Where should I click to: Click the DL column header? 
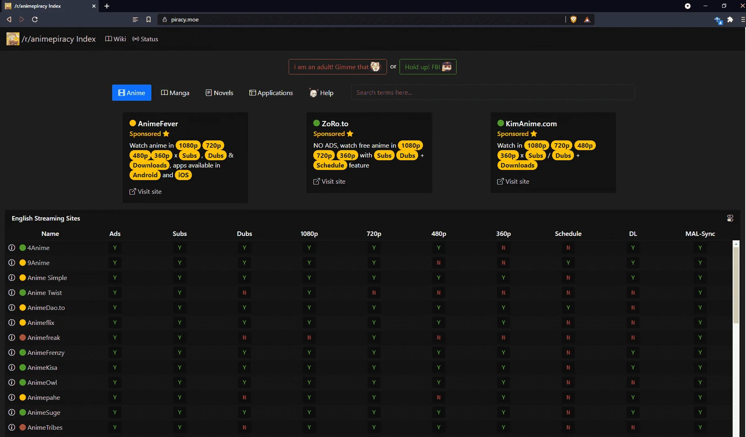633,233
